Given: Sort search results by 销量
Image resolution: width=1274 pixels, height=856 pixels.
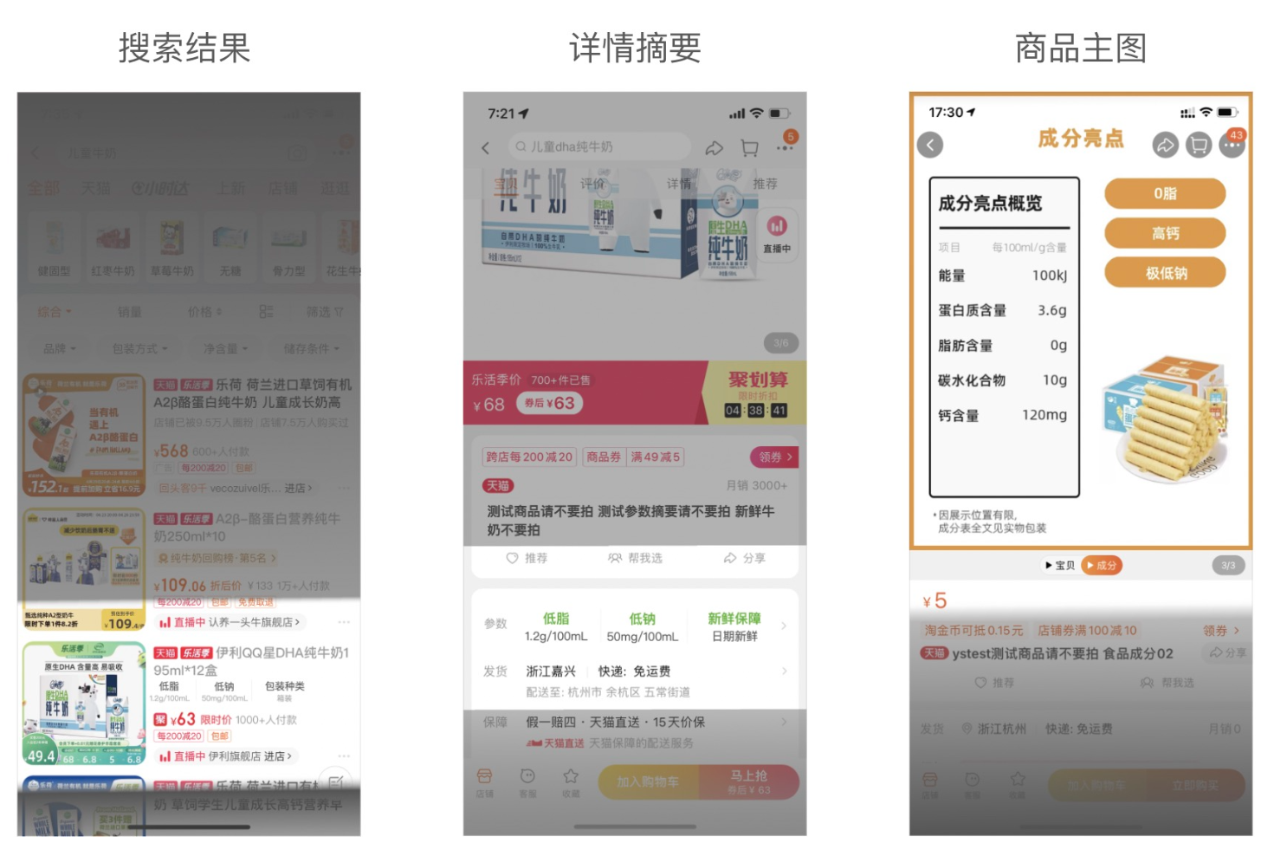Looking at the screenshot, I should coord(130,311).
